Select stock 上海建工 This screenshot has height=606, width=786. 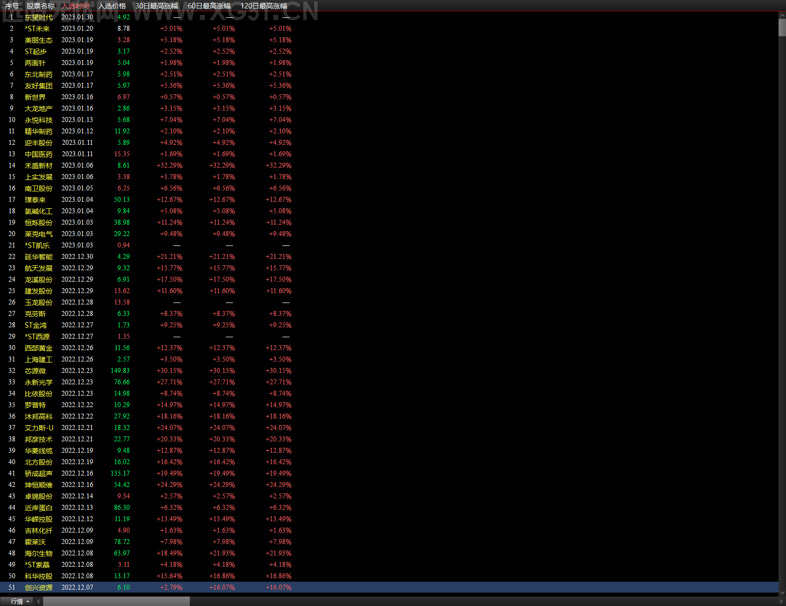(39, 360)
